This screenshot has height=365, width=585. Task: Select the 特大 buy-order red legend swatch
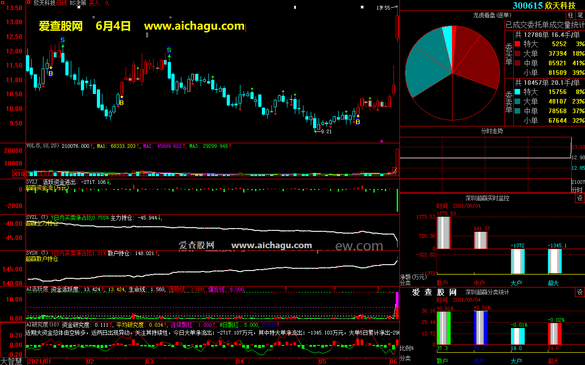coord(517,44)
